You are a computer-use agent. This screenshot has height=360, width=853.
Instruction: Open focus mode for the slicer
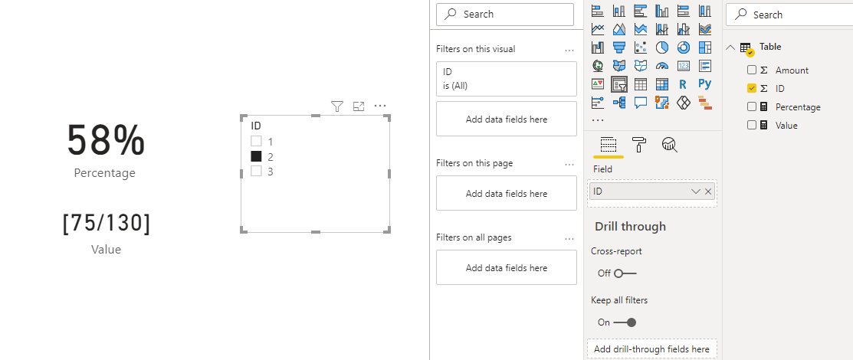pyautogui.click(x=359, y=106)
